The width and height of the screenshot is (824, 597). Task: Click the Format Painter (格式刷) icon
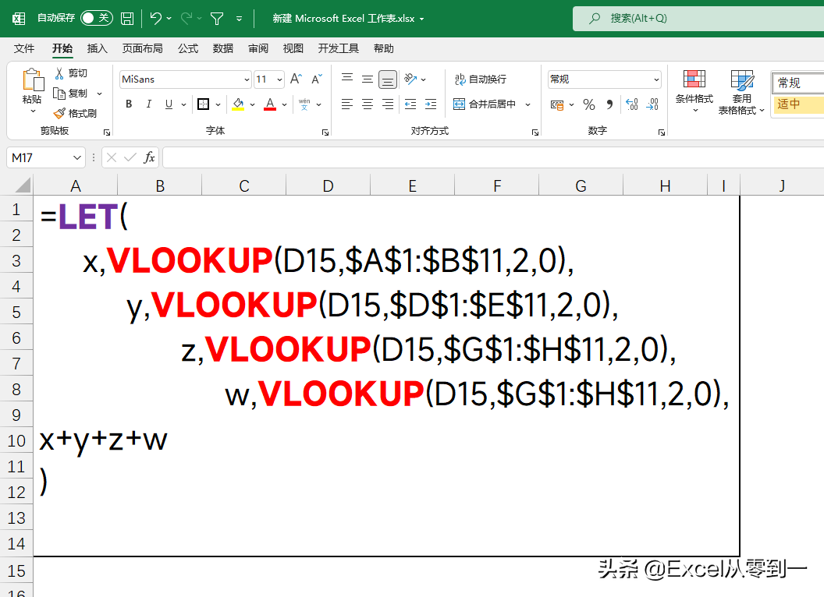[59, 114]
